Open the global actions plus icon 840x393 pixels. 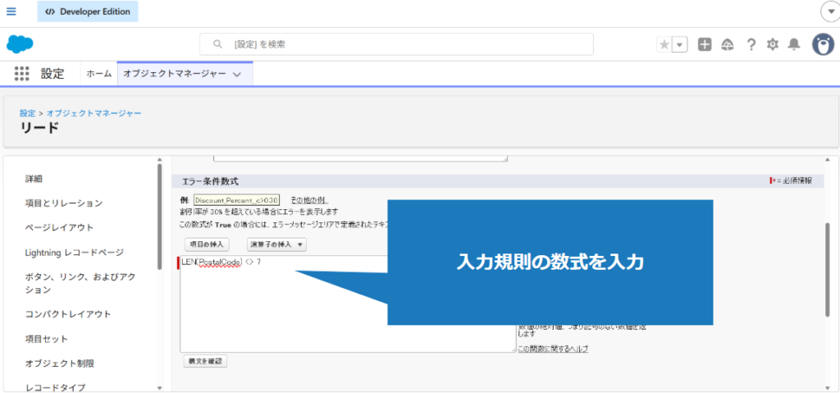coord(705,45)
